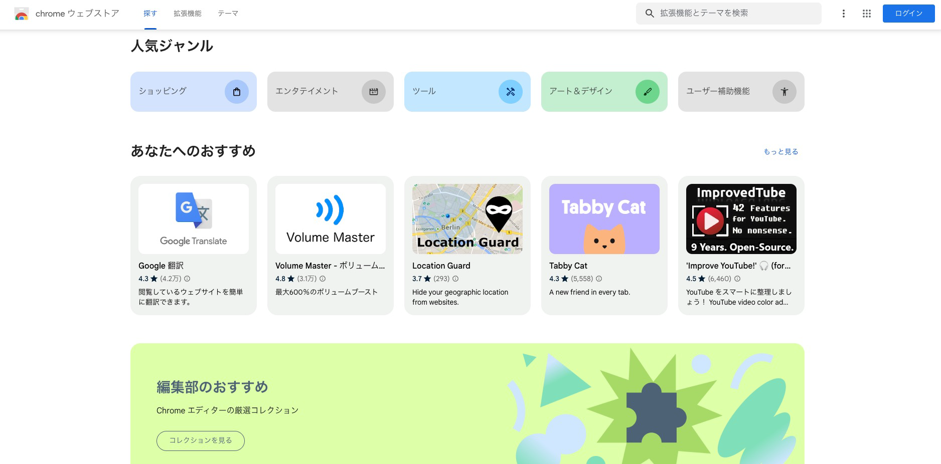941x464 pixels.
Task: Open the Volume Master extension thumbnail
Action: coord(330,219)
